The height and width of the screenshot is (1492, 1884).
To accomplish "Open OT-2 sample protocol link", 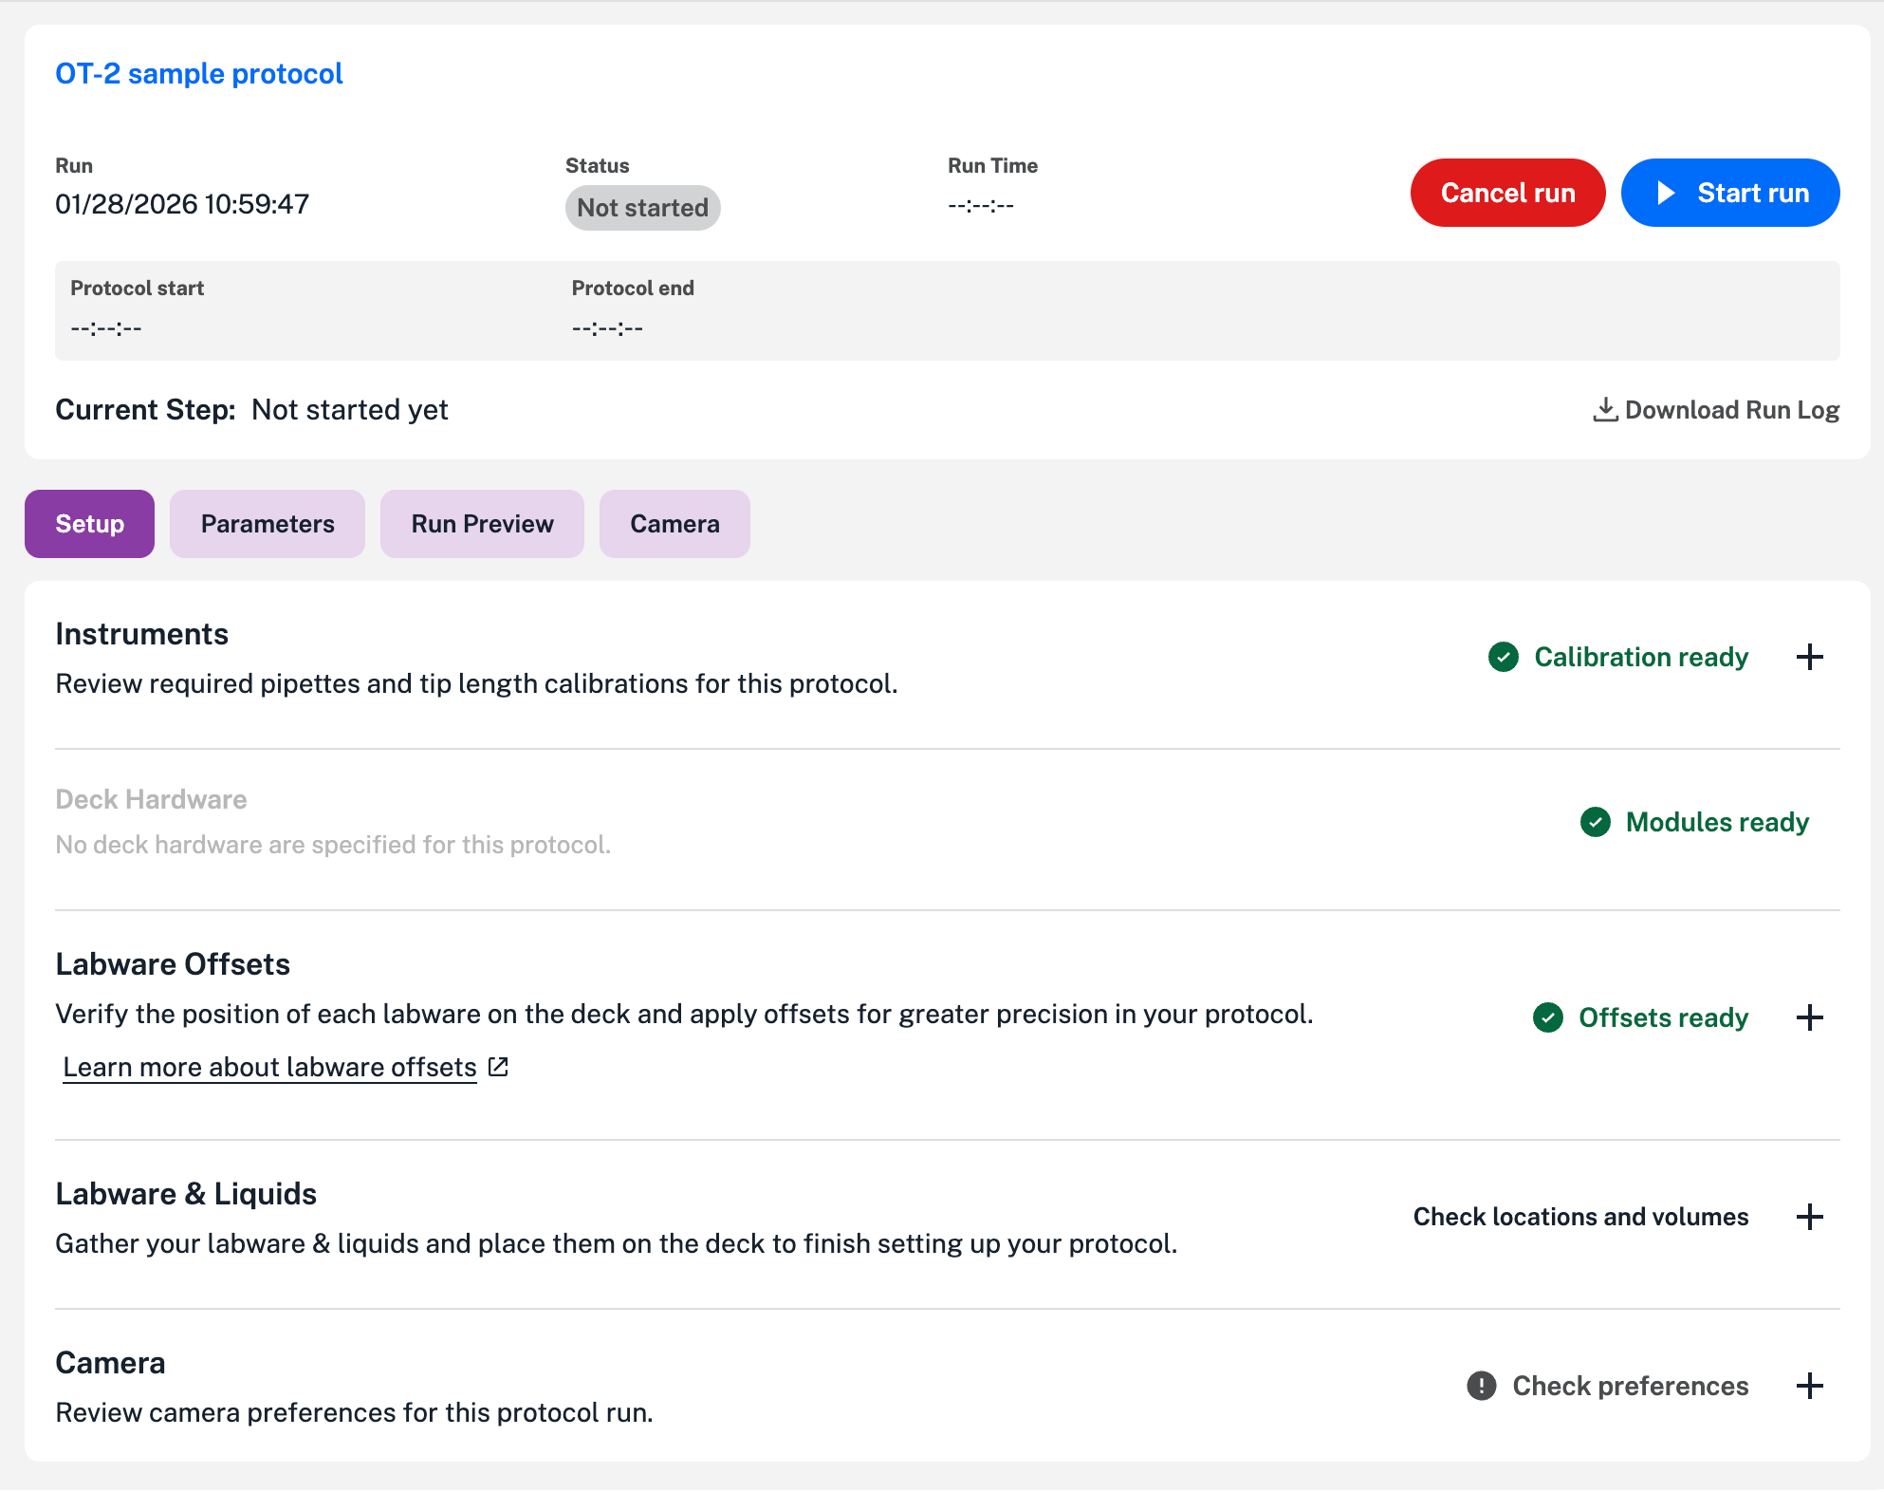I will click(x=199, y=74).
